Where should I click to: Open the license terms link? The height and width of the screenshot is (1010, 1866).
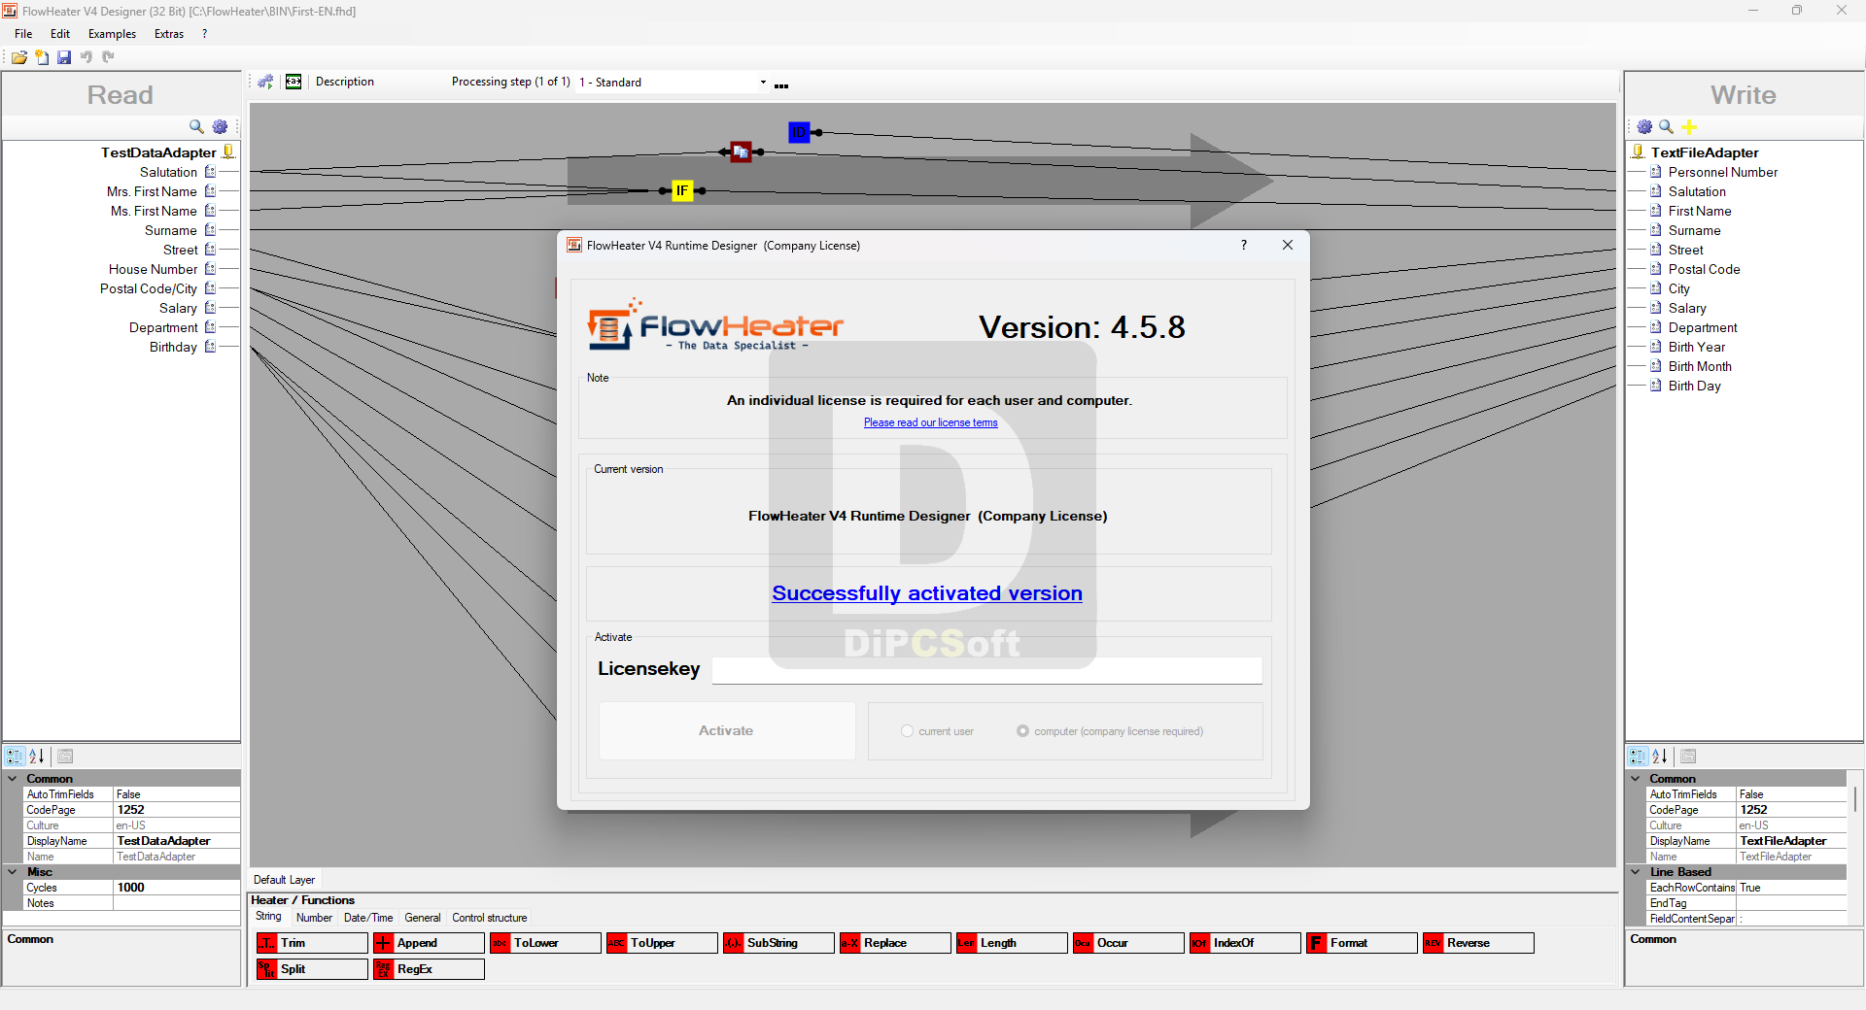(930, 422)
